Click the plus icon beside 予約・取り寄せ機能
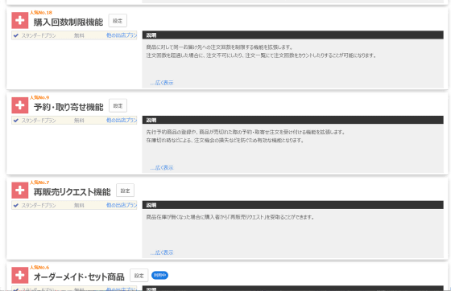This screenshot has height=291, width=451. click(x=20, y=105)
